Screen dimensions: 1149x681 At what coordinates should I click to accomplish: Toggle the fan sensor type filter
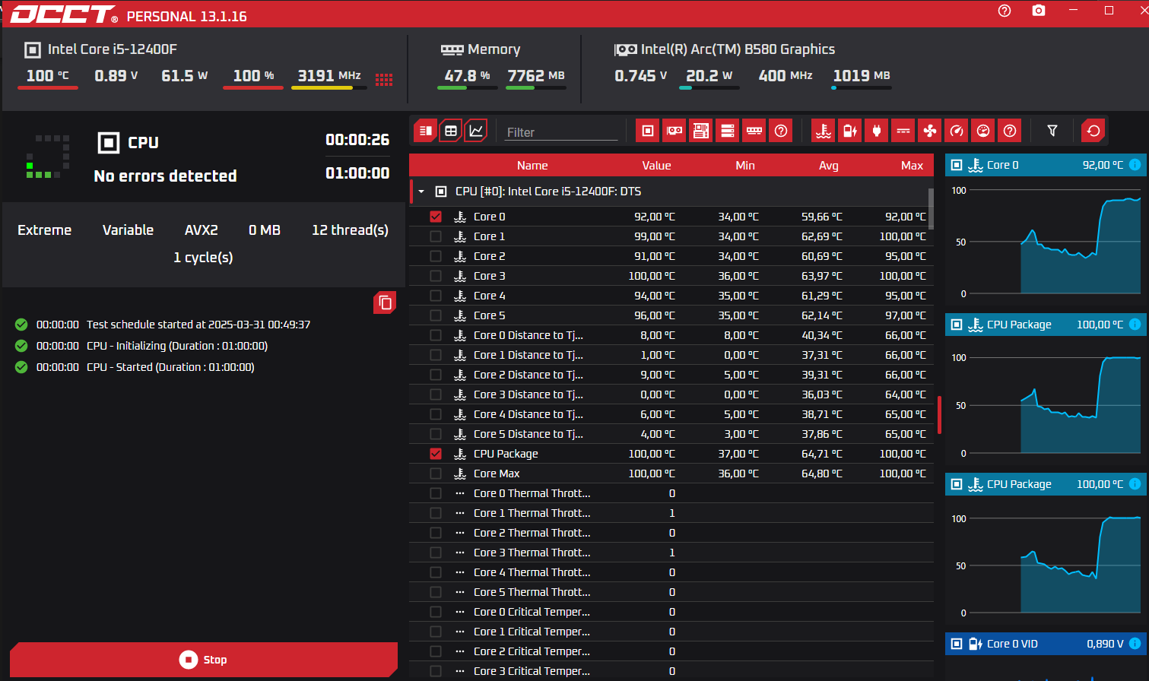pyautogui.click(x=930, y=131)
